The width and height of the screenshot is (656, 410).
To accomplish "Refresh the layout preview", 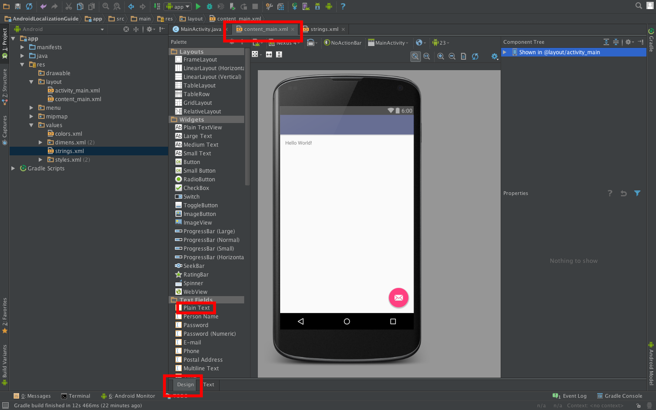I will pyautogui.click(x=475, y=54).
